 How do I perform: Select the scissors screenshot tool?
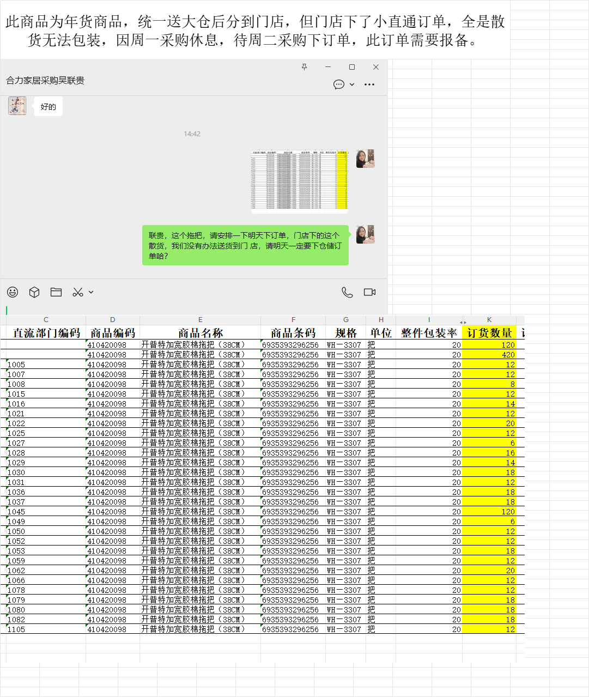[x=78, y=292]
